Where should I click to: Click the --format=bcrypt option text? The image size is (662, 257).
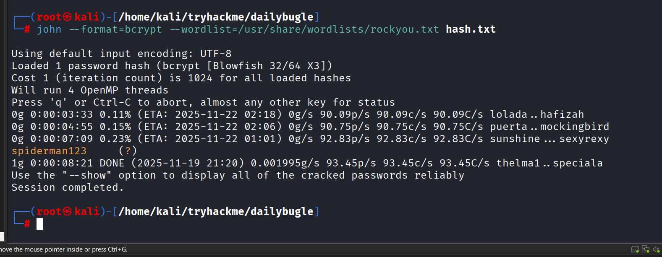click(115, 29)
